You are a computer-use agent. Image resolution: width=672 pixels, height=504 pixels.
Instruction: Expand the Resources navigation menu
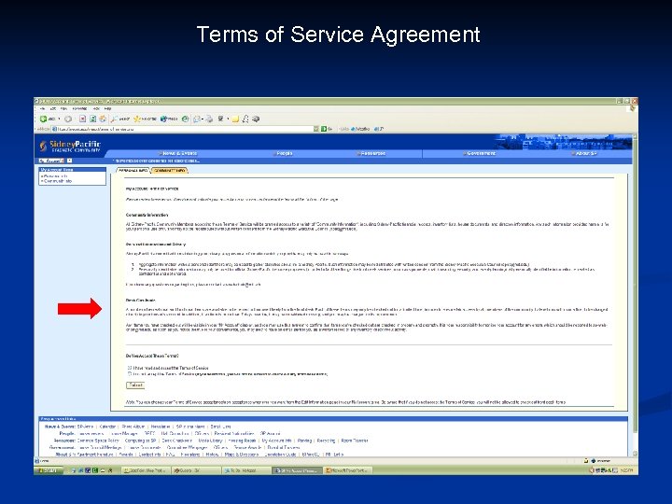(x=371, y=153)
